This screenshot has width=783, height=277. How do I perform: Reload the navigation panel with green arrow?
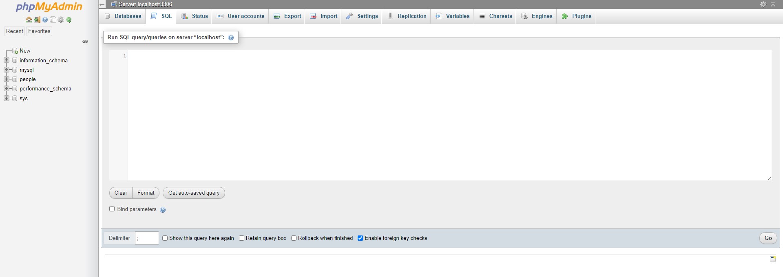(69, 20)
